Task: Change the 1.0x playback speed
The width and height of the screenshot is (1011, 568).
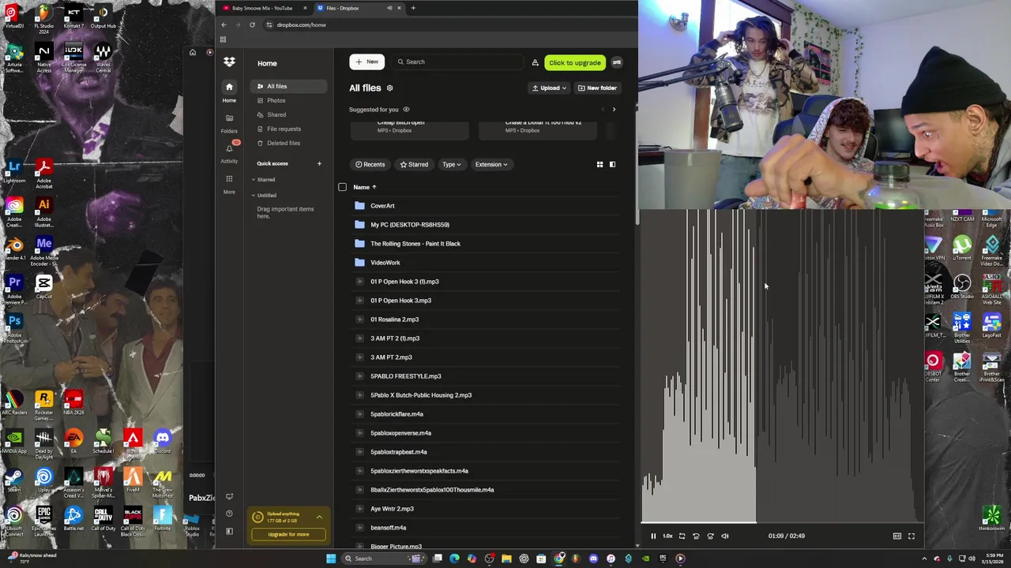Action: click(667, 536)
